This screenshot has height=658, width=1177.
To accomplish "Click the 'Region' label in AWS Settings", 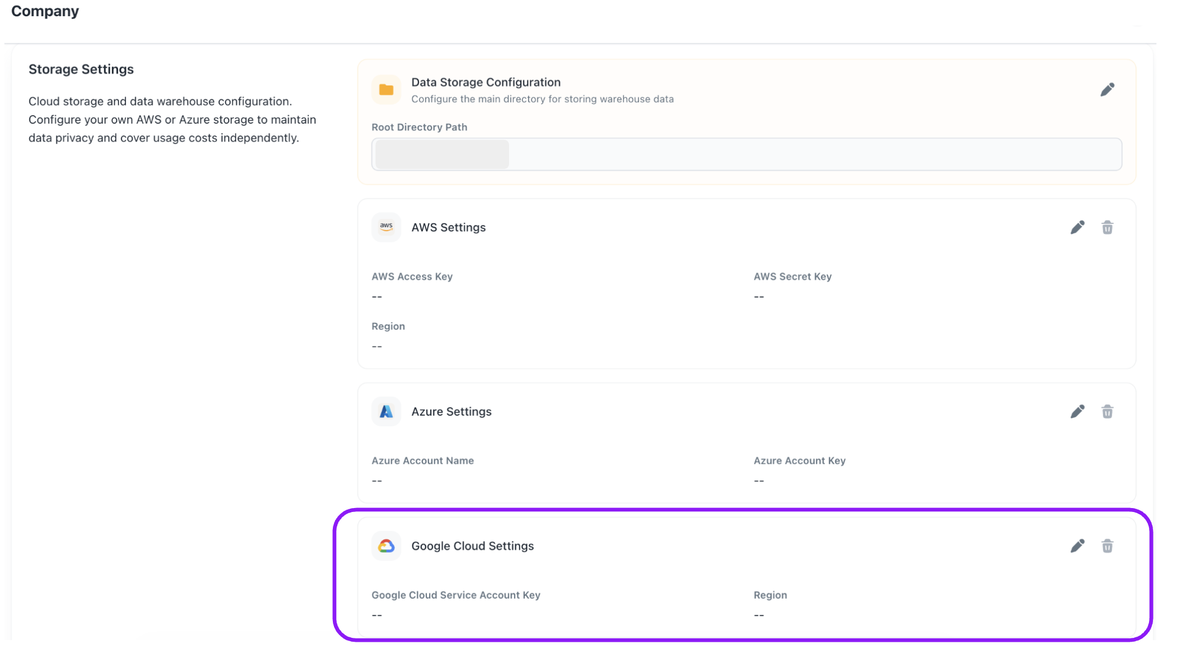I will pyautogui.click(x=388, y=326).
